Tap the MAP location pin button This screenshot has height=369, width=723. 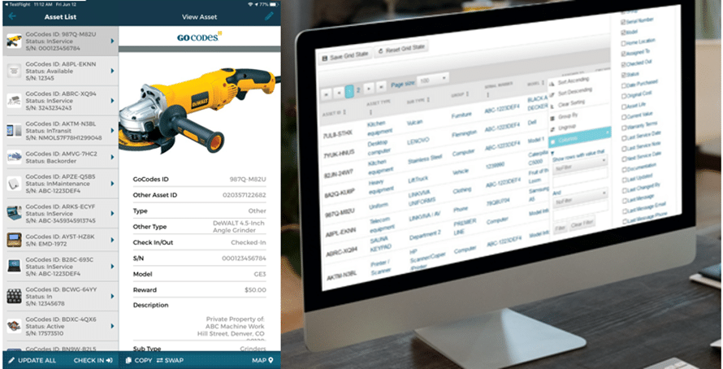(262, 359)
